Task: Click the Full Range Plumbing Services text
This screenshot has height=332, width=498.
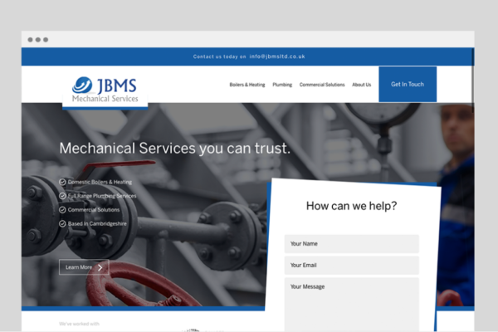Action: 102,196
